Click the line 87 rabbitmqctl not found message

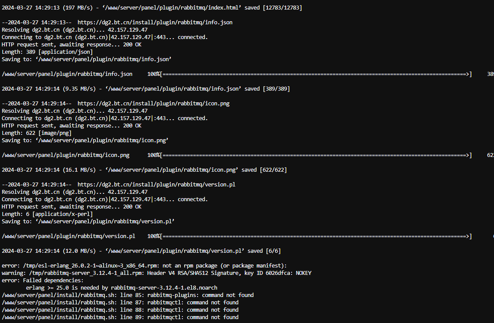click(120, 303)
